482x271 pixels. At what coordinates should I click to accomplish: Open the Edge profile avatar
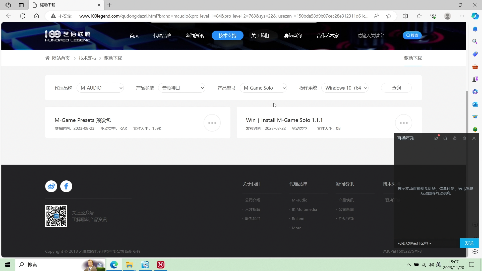[448, 16]
